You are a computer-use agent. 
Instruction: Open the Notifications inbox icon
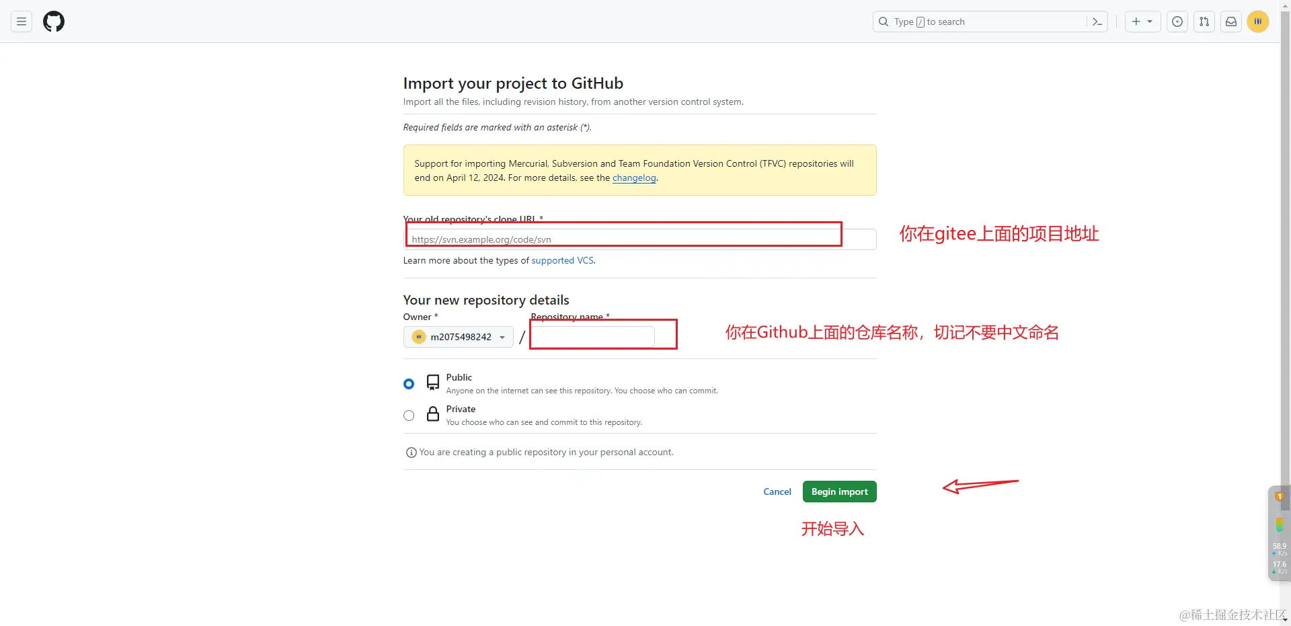coord(1231,22)
